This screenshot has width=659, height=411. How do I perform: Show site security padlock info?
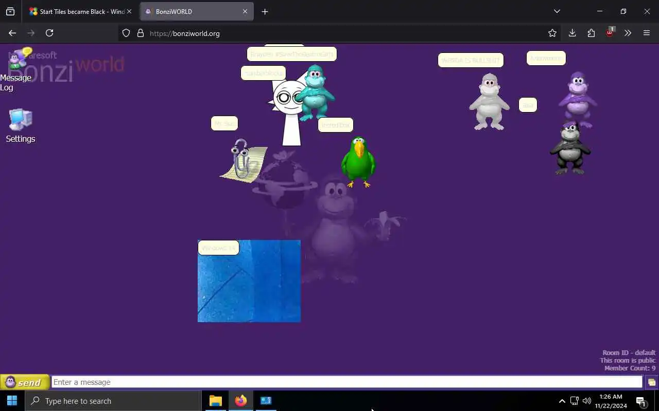click(x=140, y=33)
